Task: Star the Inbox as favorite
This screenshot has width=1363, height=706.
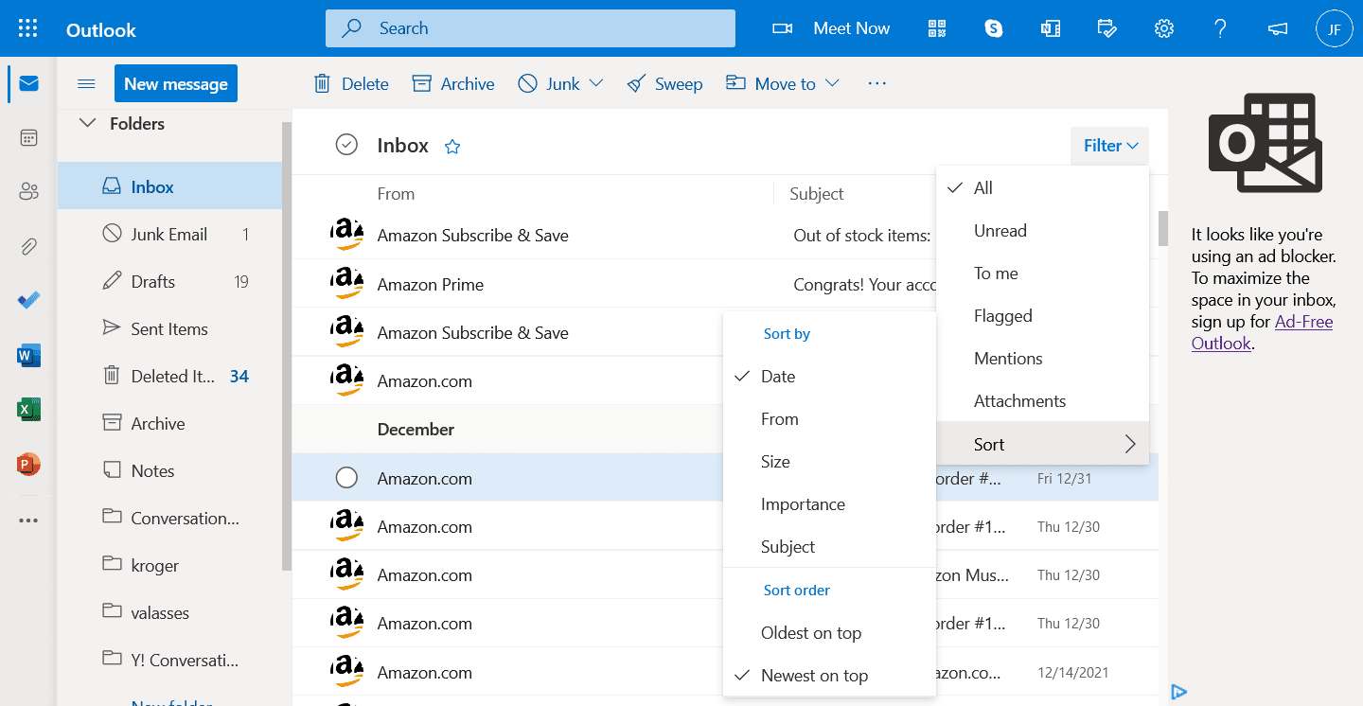Action: coord(452,147)
